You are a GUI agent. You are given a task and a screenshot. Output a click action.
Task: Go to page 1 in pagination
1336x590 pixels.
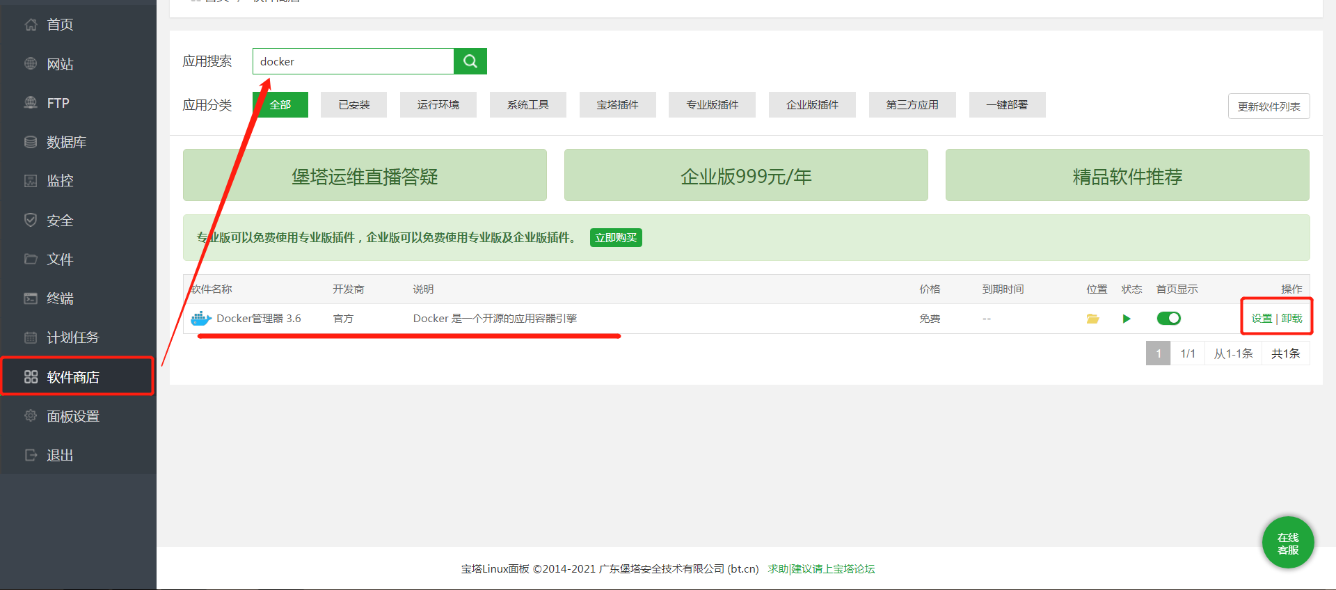1158,353
